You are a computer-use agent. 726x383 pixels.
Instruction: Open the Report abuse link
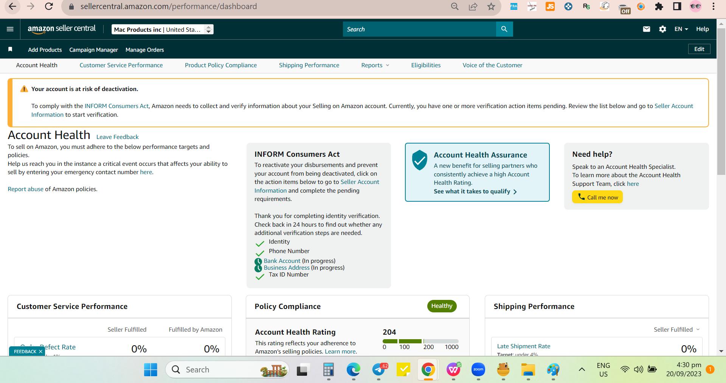coord(26,189)
